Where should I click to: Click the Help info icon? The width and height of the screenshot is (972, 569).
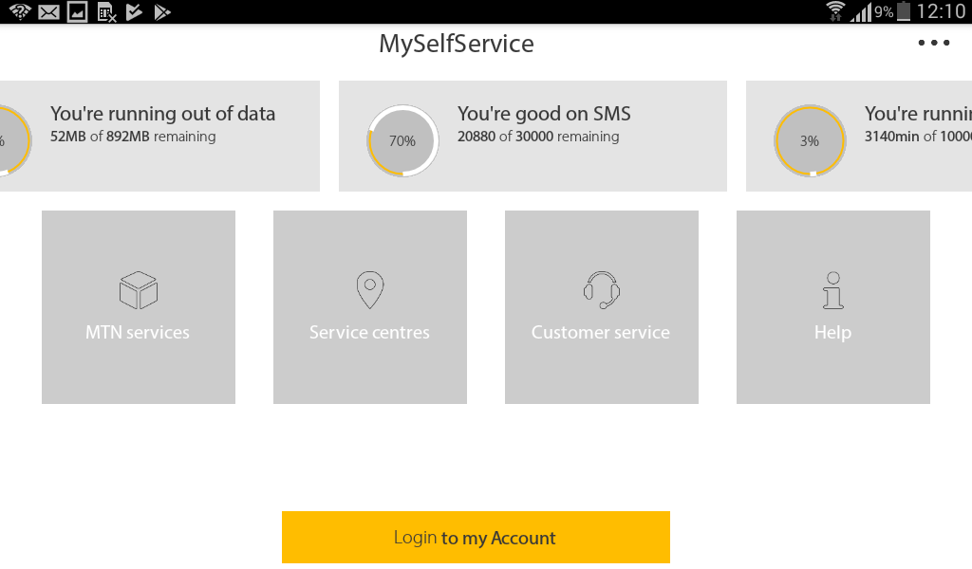pos(833,290)
